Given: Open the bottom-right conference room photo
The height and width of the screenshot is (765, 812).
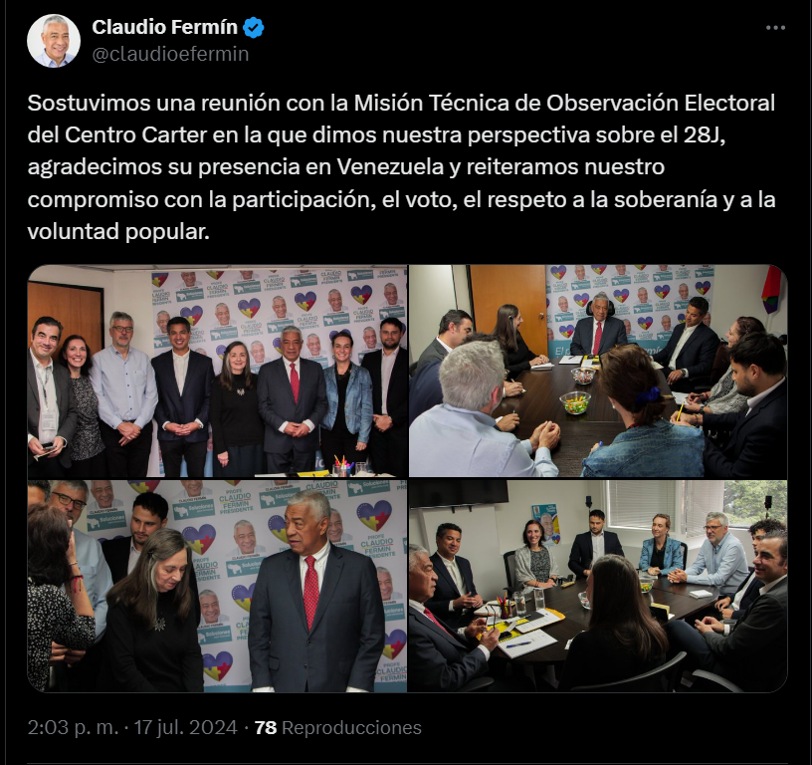Looking at the screenshot, I should (x=598, y=586).
